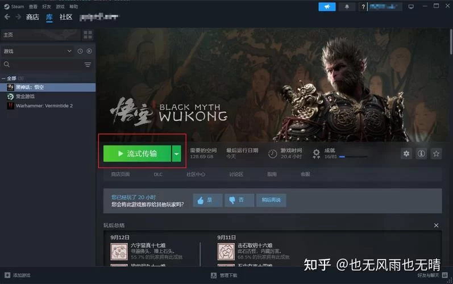Image resolution: width=453 pixels, height=284 pixels.
Task: Open the 指南 link
Action: 272,174
